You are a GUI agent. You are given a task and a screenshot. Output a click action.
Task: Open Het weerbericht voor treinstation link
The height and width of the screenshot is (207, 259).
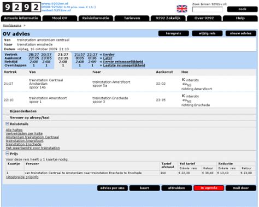tap(33, 148)
